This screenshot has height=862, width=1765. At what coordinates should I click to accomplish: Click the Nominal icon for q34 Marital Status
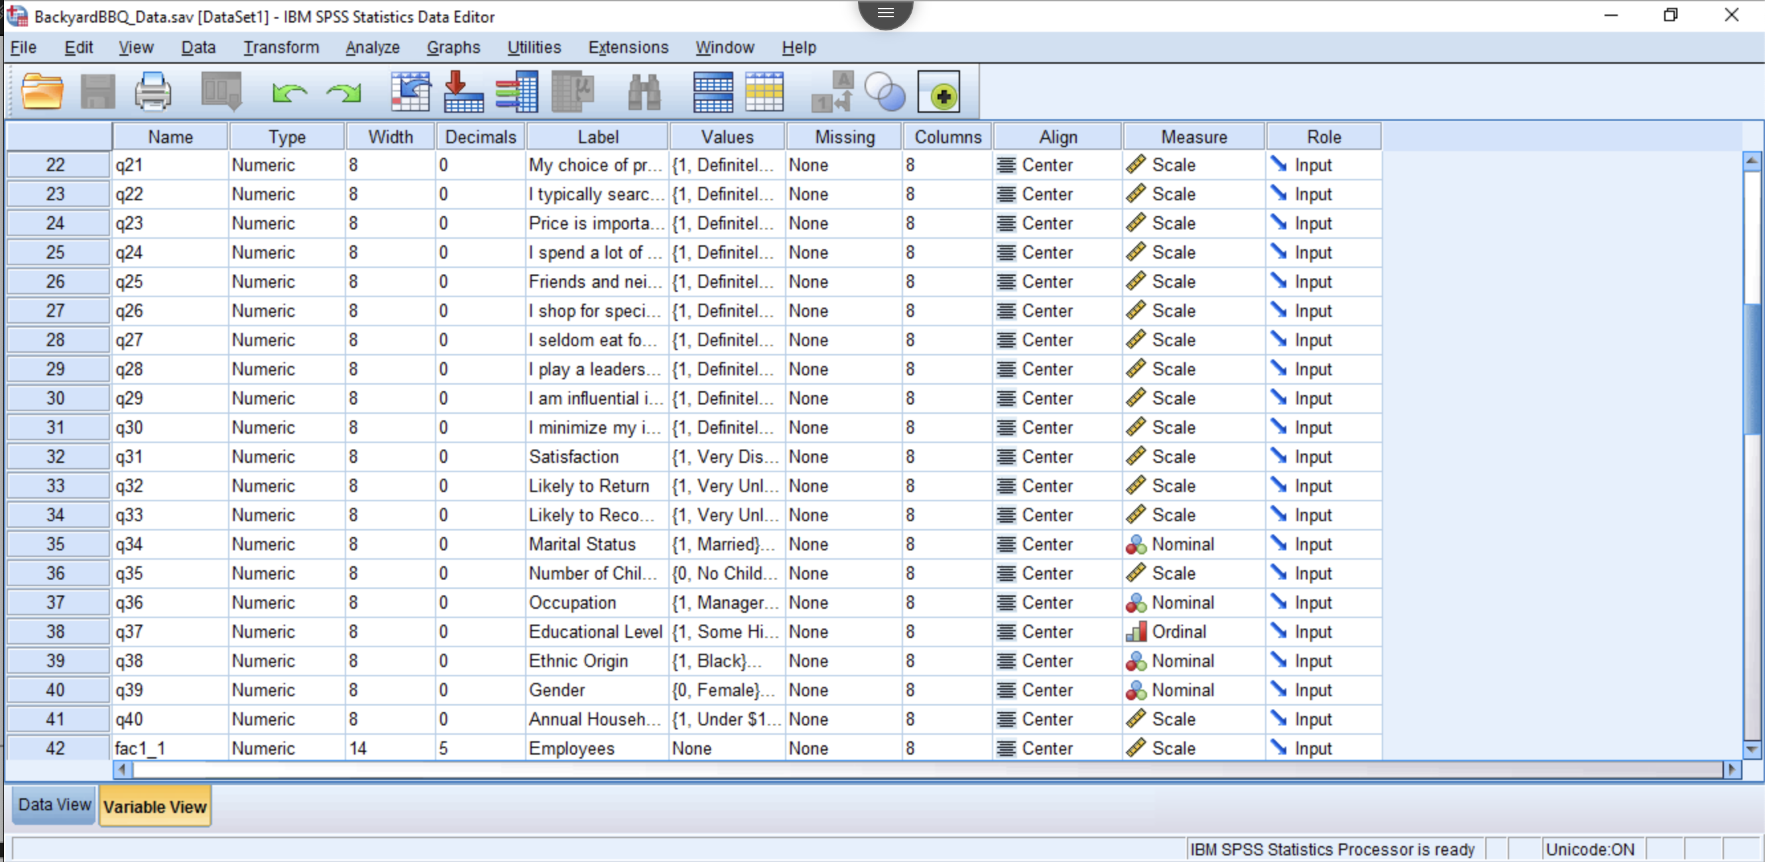[x=1136, y=544]
